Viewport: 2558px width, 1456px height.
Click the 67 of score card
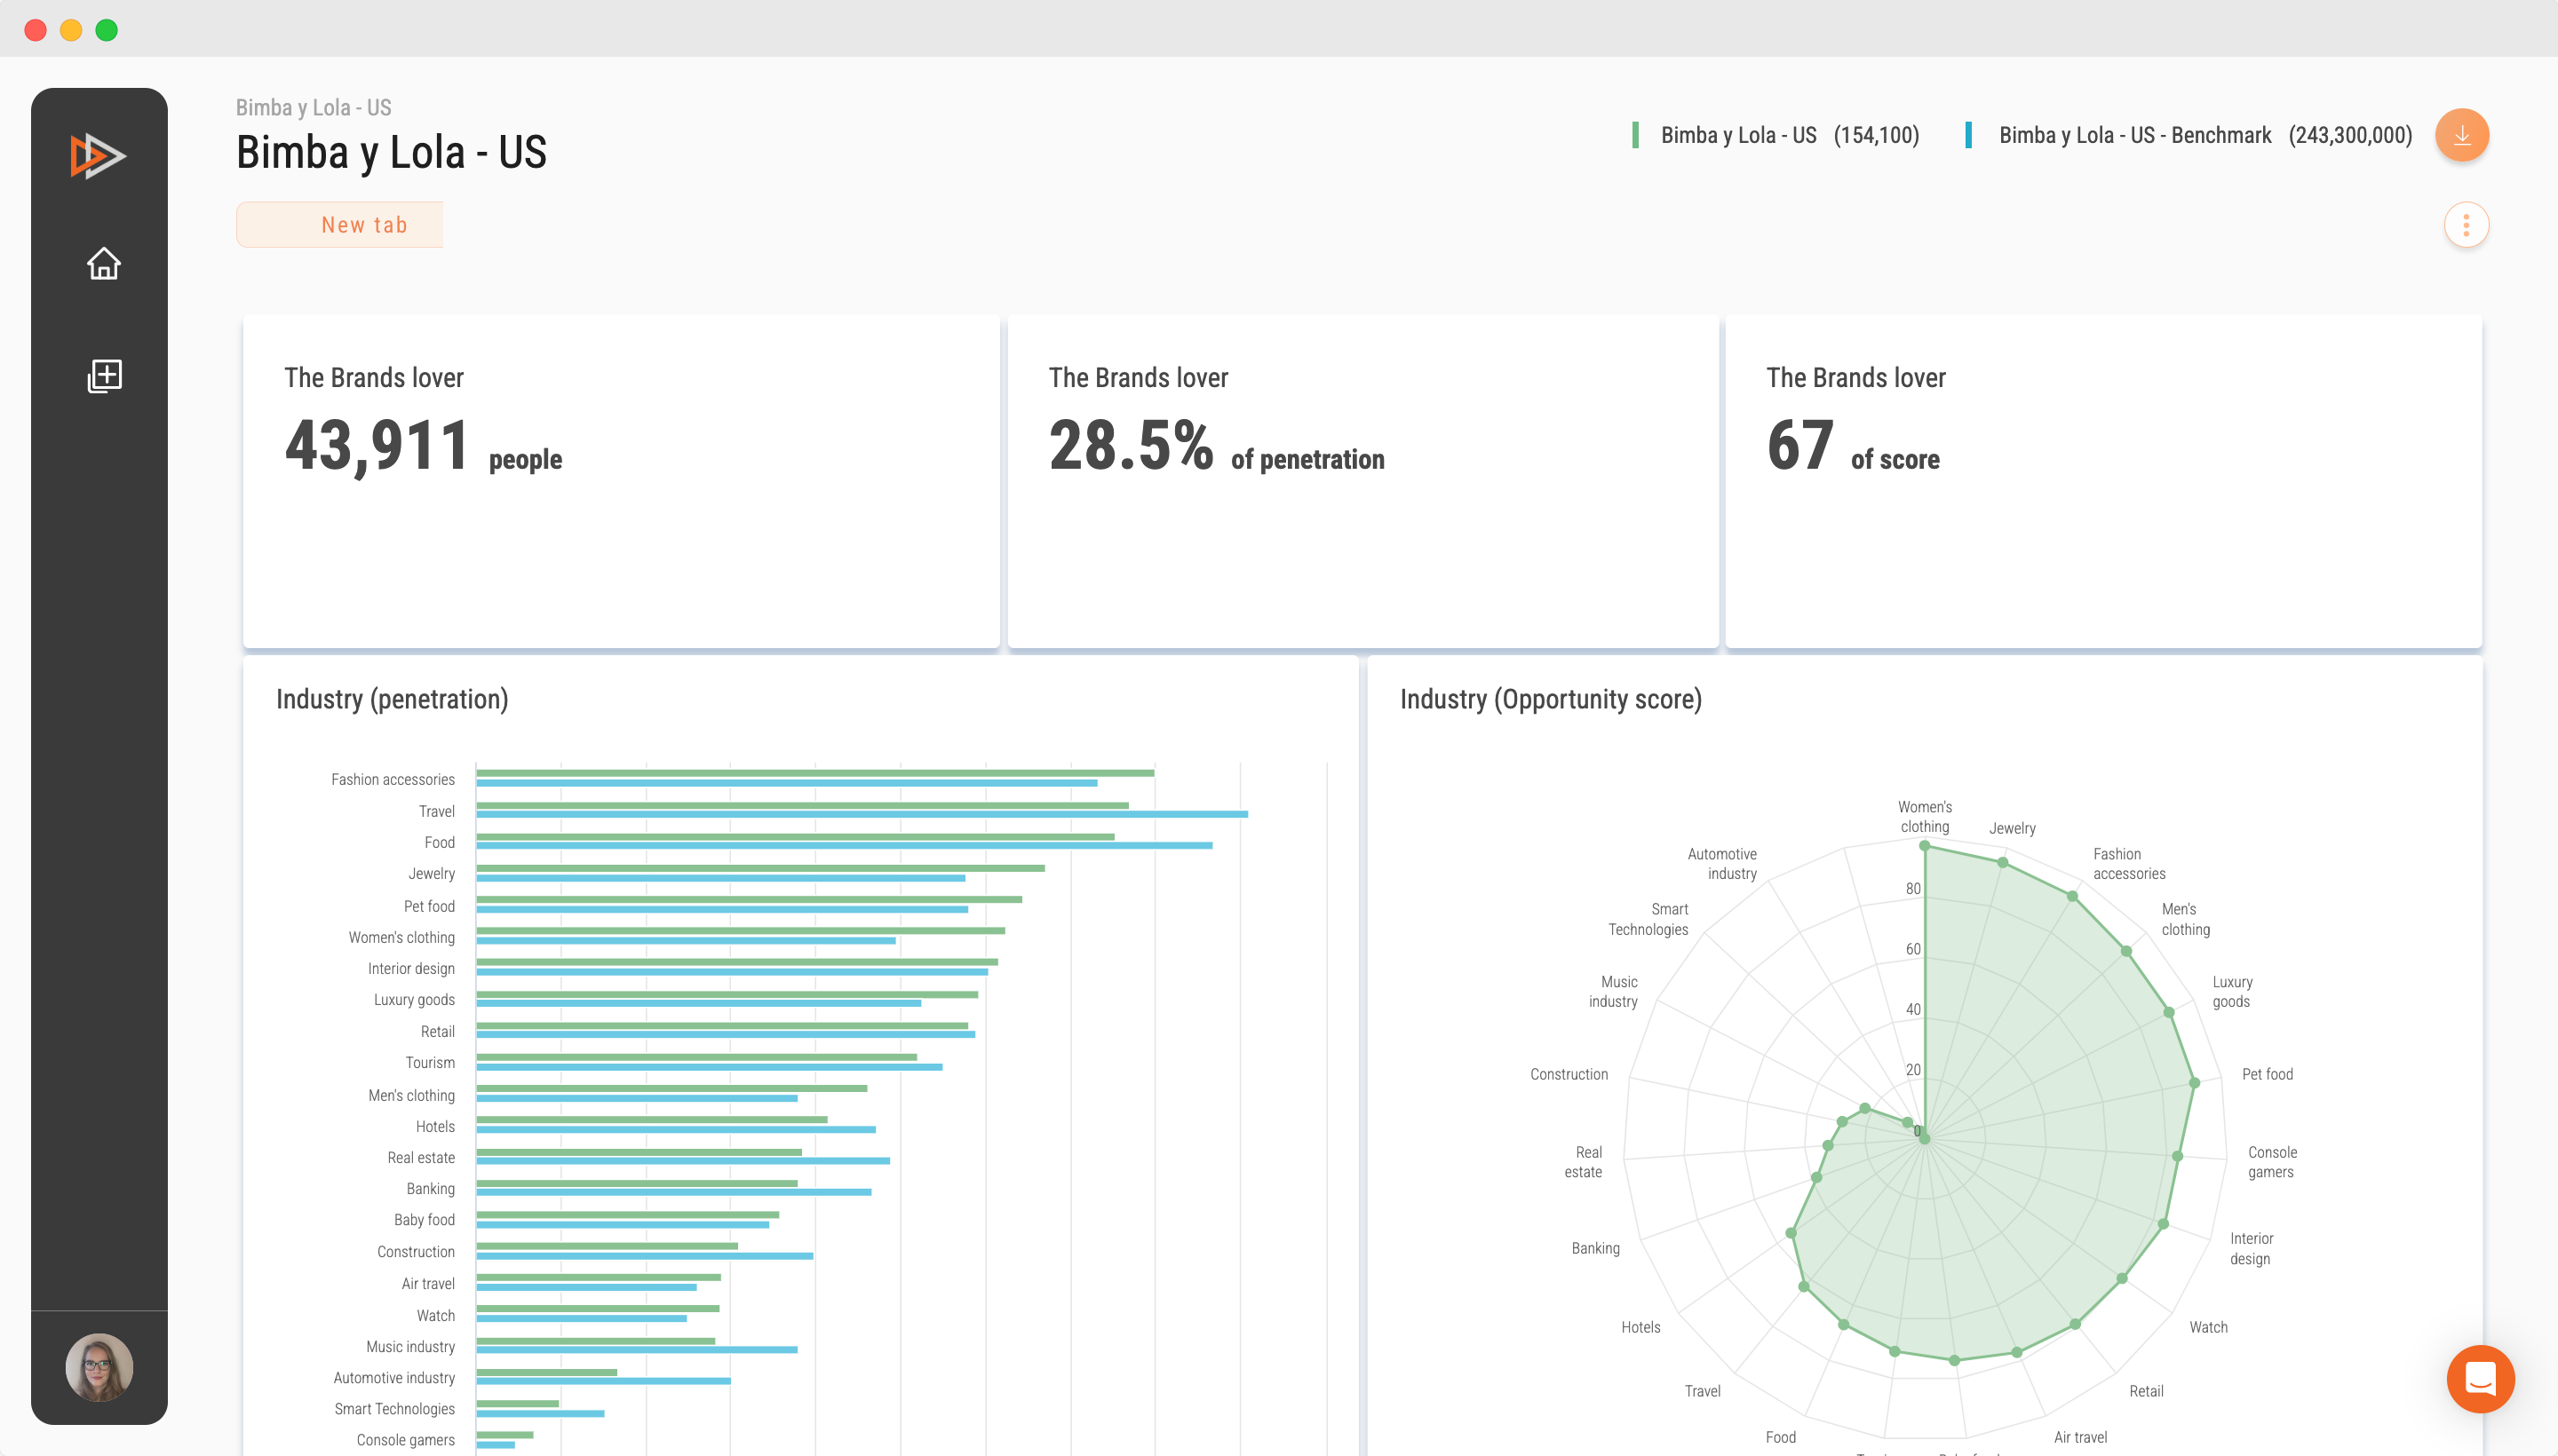pyautogui.click(x=2103, y=482)
